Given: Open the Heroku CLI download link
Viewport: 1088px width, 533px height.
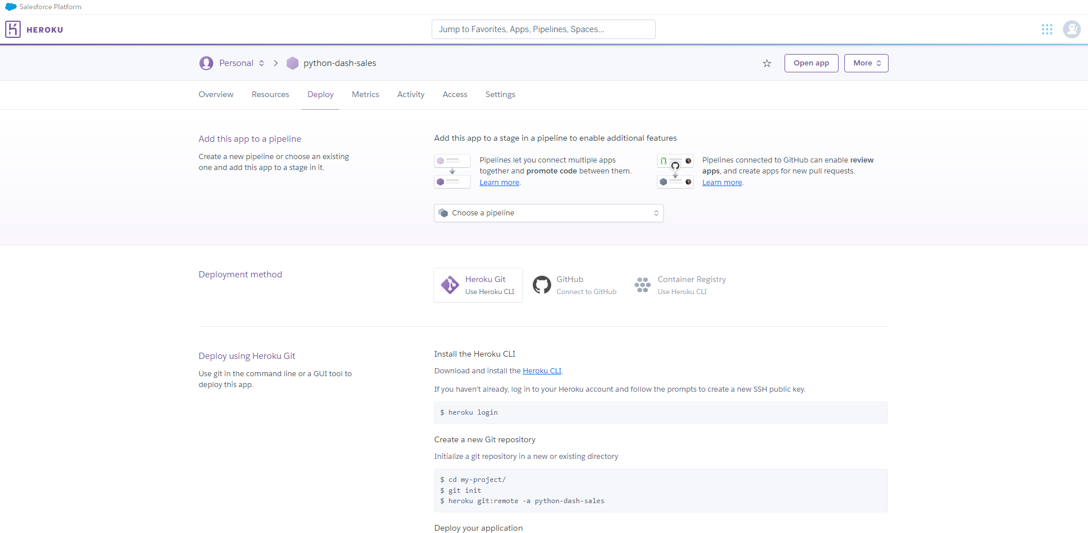Looking at the screenshot, I should (542, 371).
